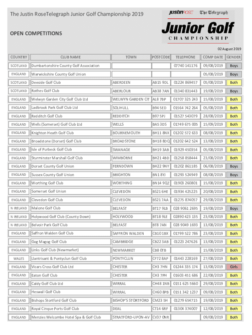Select the CLUB NAME column header

[70, 57]
